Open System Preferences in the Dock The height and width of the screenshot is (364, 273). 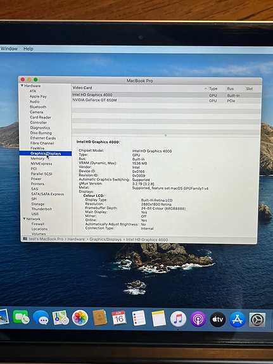[257, 320]
